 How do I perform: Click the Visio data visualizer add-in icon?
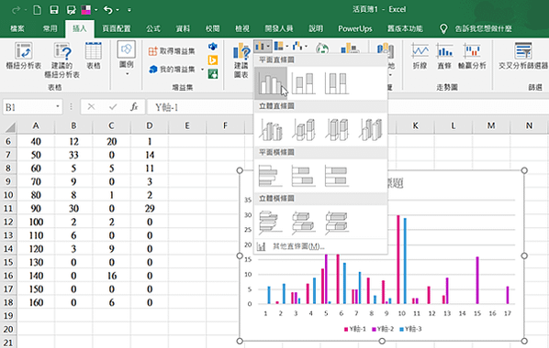click(213, 47)
